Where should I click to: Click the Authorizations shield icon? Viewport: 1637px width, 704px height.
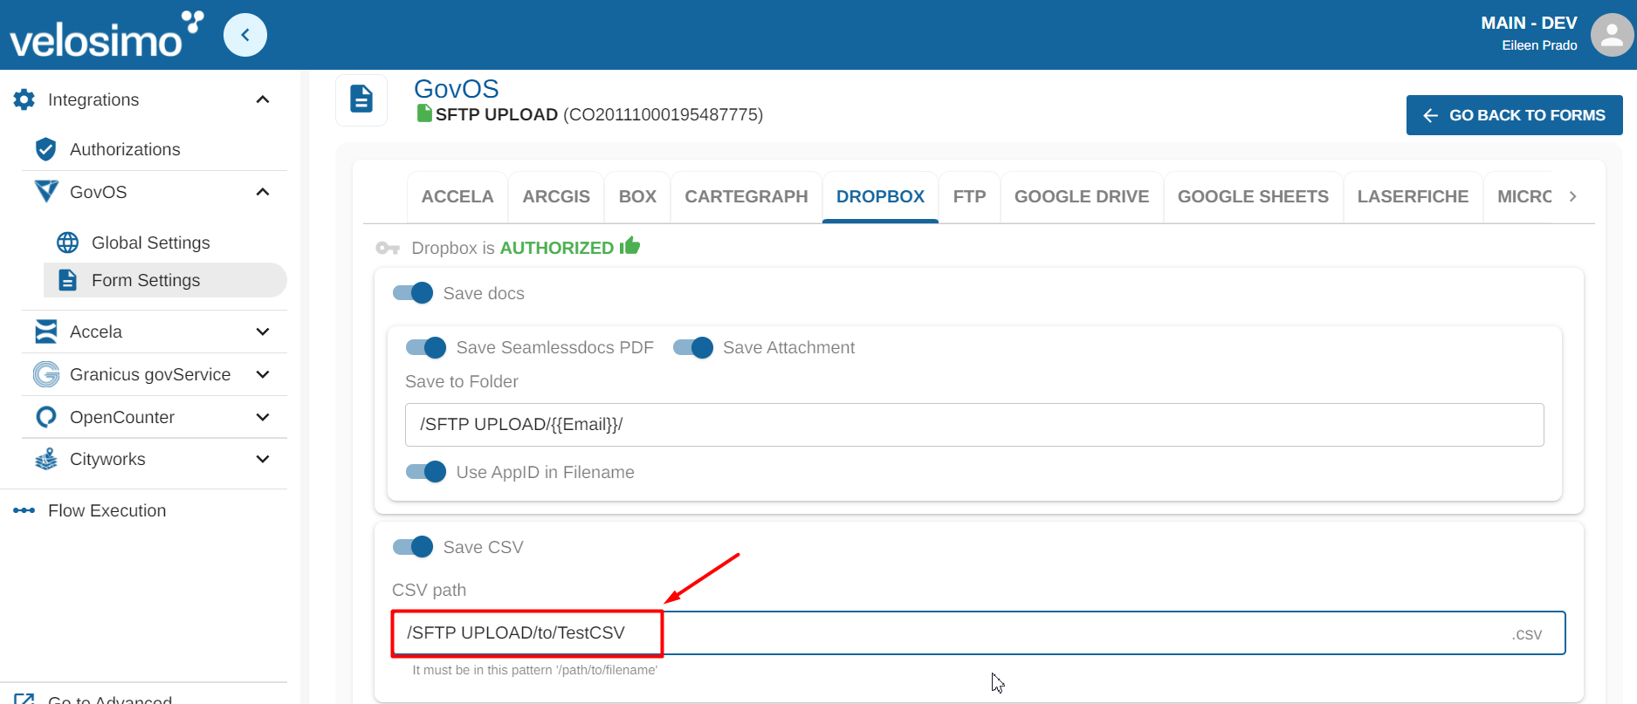[46, 149]
